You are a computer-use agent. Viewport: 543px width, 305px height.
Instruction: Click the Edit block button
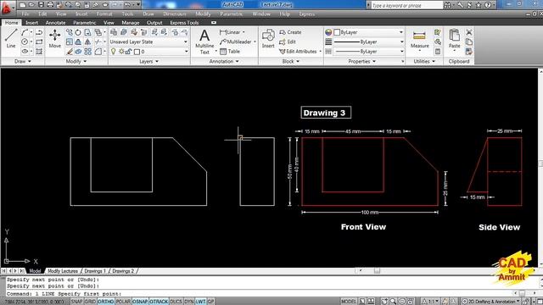288,42
